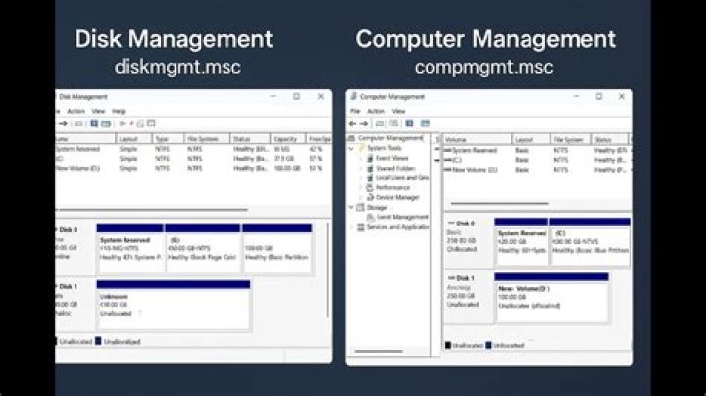The height and width of the screenshot is (396, 706).
Task: Open View menu in Disk Management
Action: 99,111
